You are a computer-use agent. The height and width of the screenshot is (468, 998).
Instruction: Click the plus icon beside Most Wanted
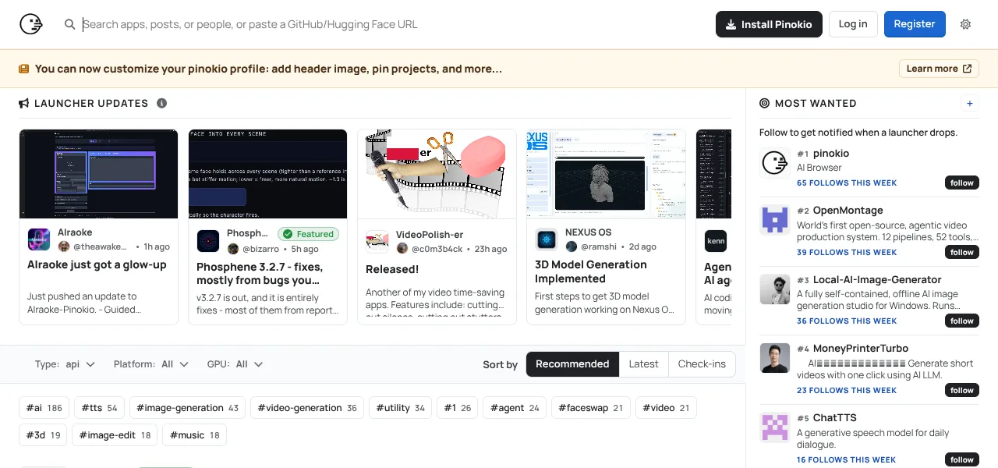[970, 103]
